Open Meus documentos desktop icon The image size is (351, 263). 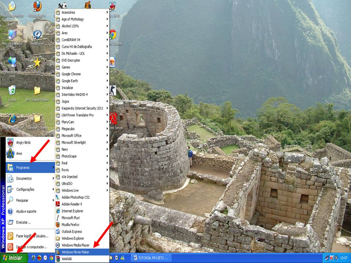(12, 9)
